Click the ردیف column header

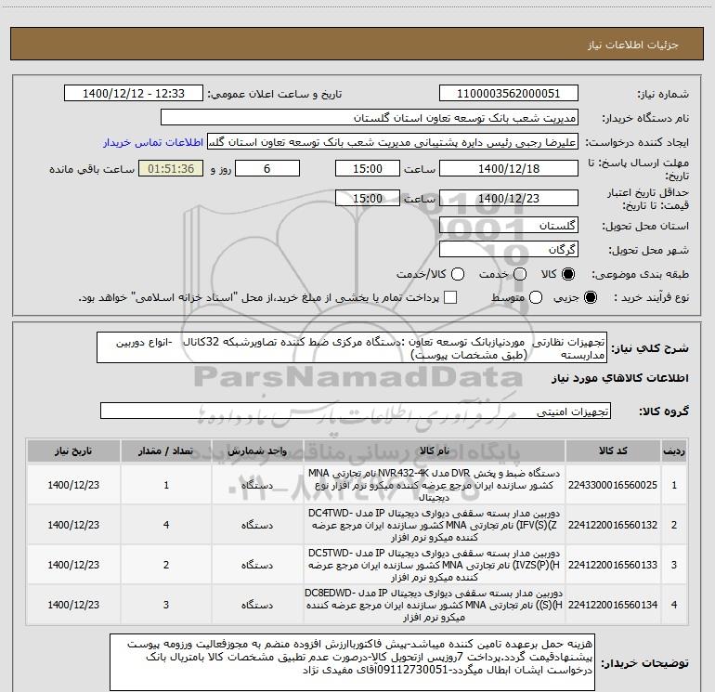674,451
